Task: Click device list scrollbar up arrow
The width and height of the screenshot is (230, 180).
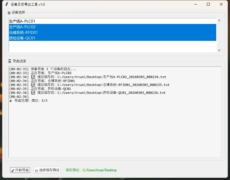Action: point(219,20)
